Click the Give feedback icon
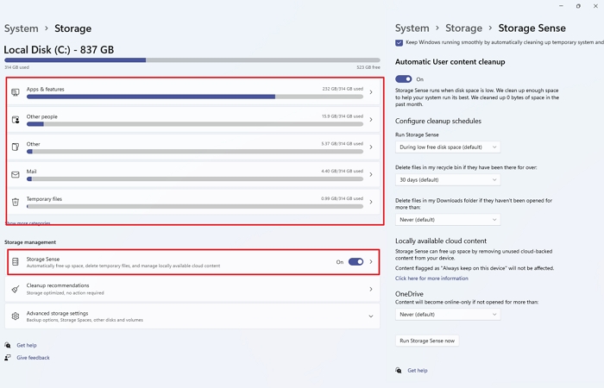The image size is (604, 388). [x=8, y=358]
